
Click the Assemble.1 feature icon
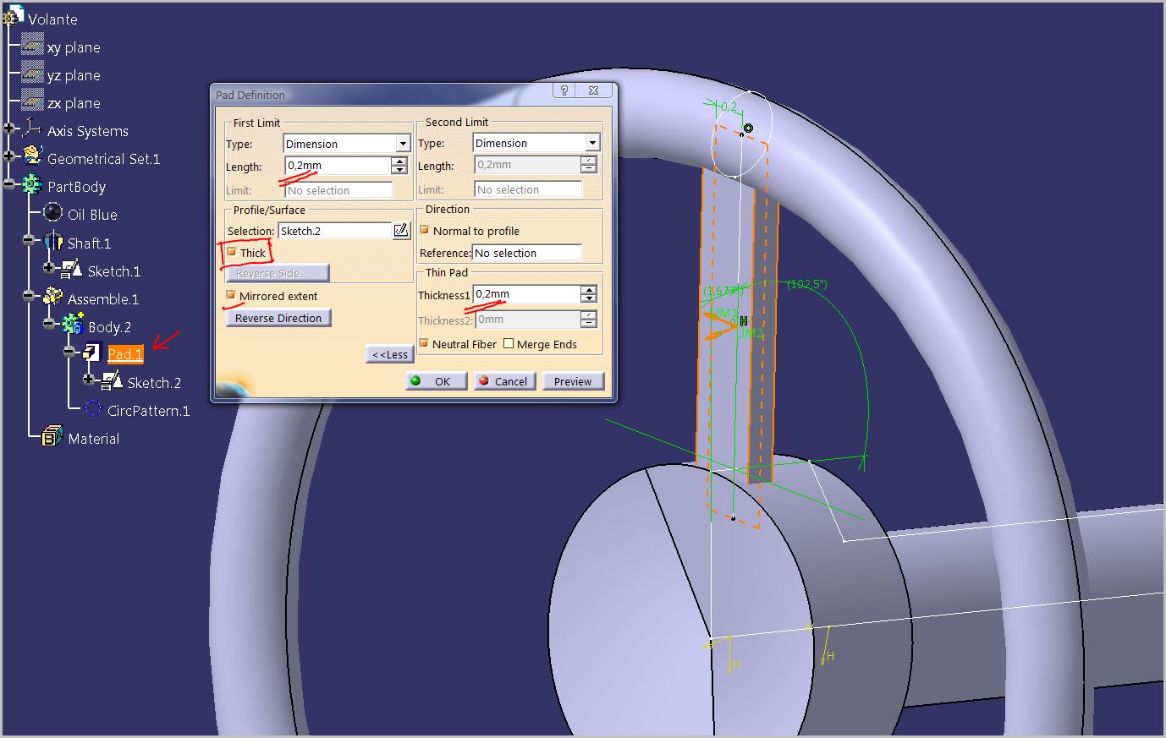tap(53, 297)
